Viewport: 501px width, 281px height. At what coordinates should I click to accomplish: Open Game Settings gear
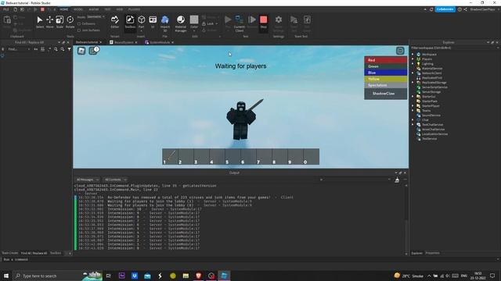coord(279,23)
